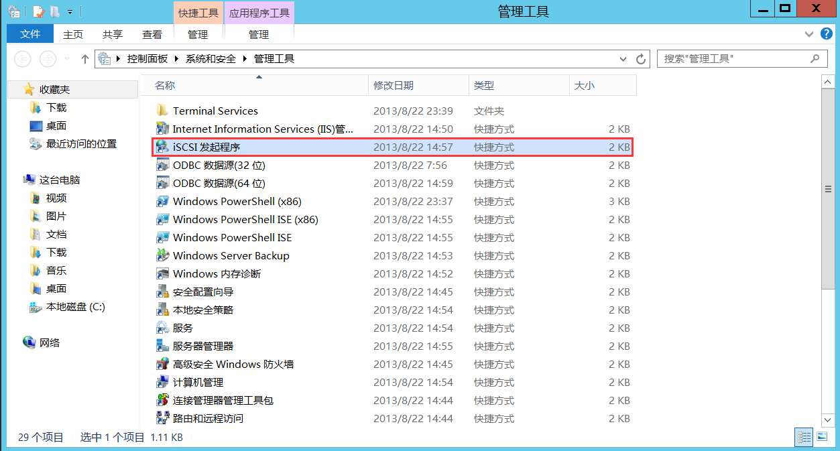Open 音乐 under 这台电脑

56,270
